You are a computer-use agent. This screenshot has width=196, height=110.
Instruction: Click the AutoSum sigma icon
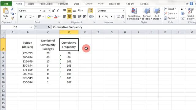(x=182, y=9)
